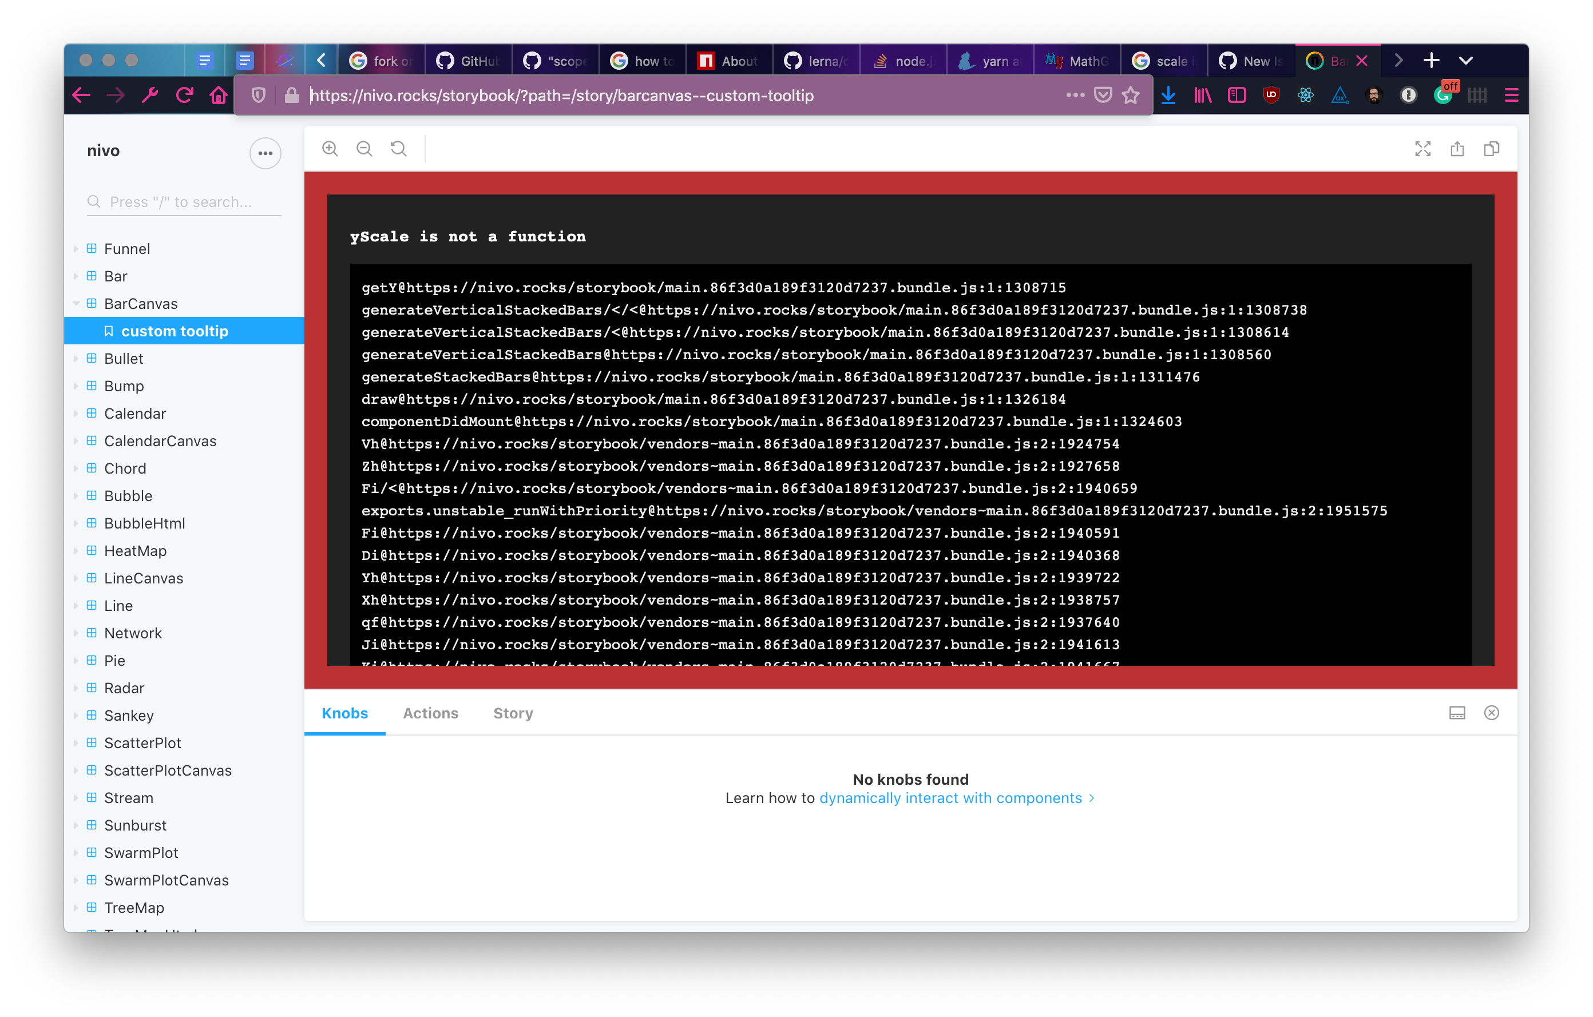Reset the preview zoom
The width and height of the screenshot is (1593, 1017).
[x=399, y=149]
